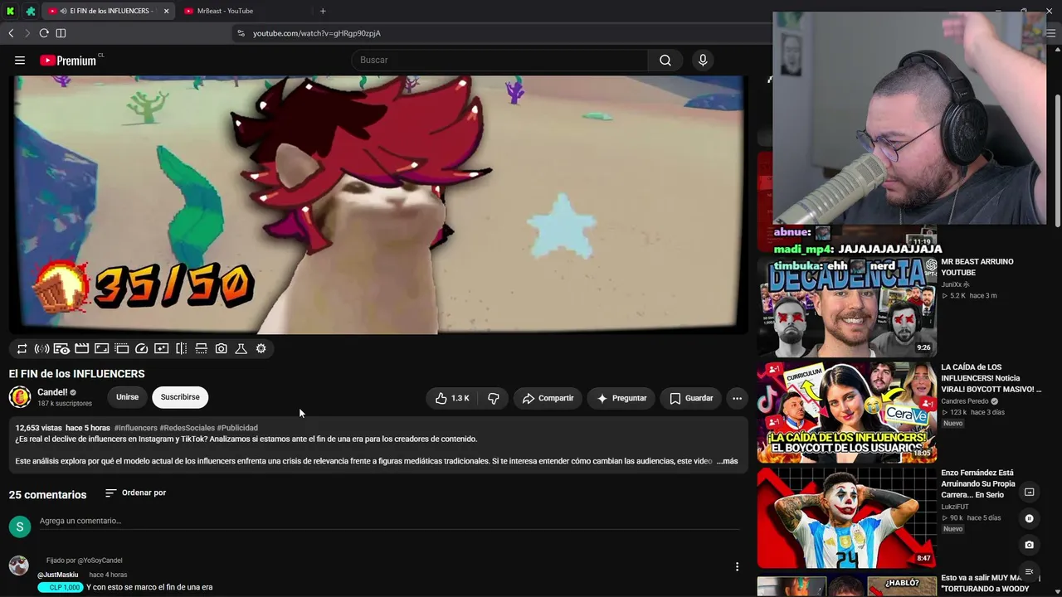Viewport: 1062px width, 597px height.
Task: Open the #Publicidad hashtag link
Action: (237, 428)
